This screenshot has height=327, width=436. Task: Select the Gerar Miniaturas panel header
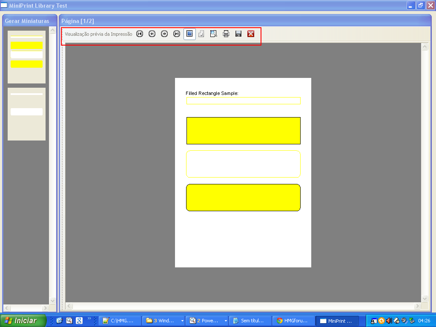click(28, 20)
